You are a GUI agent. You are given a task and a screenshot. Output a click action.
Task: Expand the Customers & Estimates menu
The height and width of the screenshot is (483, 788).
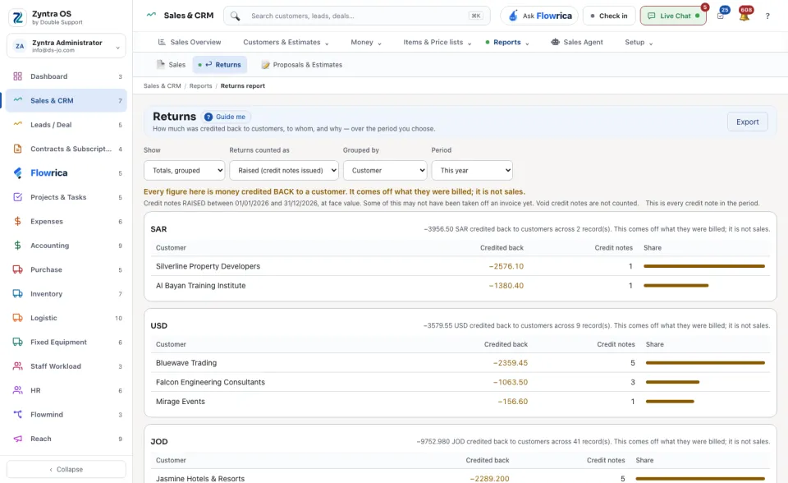click(x=286, y=42)
